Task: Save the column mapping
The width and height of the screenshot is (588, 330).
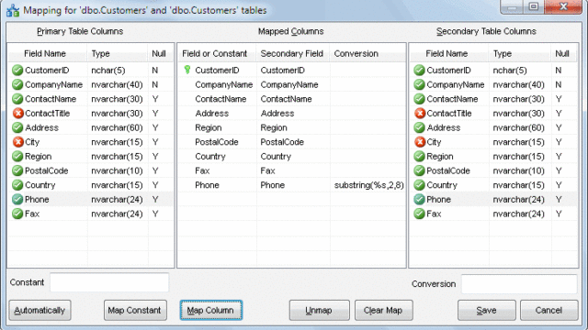Action: click(x=486, y=310)
